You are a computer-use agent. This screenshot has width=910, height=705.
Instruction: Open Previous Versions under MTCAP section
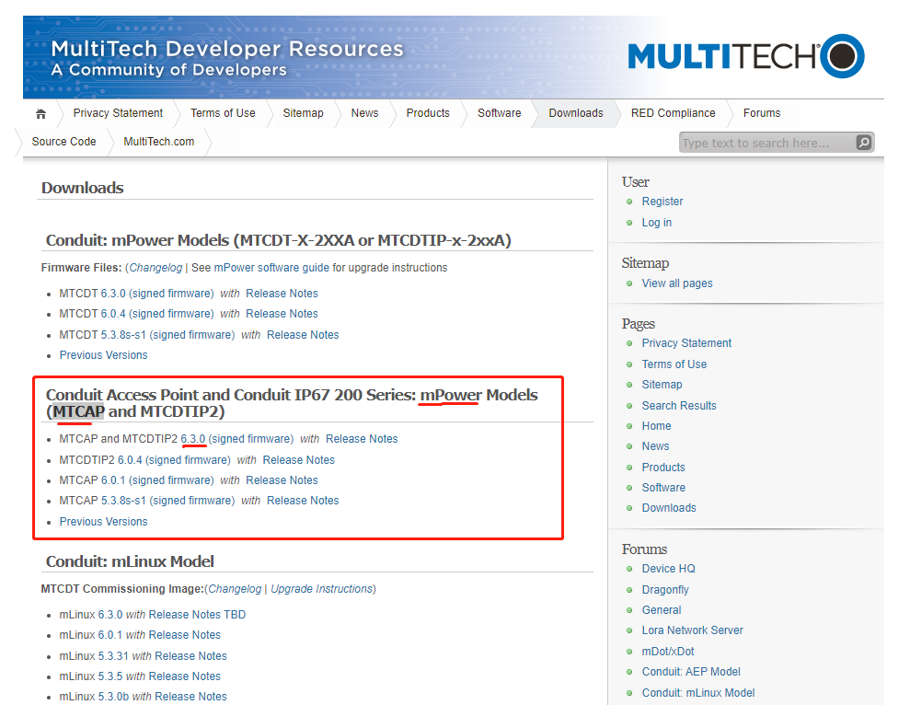coord(103,522)
